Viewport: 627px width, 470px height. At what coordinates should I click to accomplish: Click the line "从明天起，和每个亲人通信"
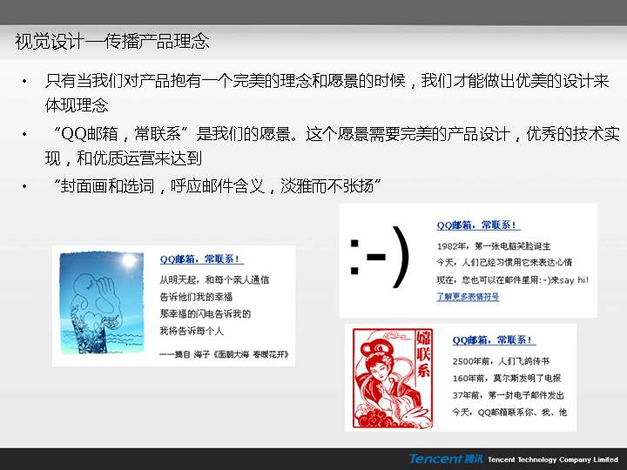coord(213,280)
